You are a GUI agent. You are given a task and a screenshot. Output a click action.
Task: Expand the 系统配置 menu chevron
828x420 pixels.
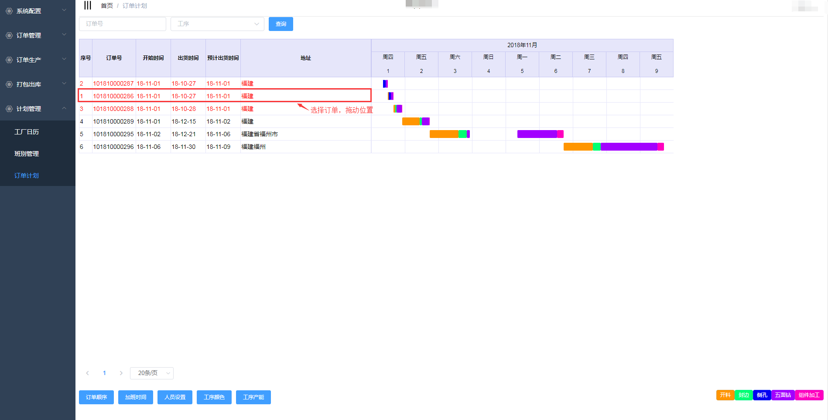click(x=64, y=10)
